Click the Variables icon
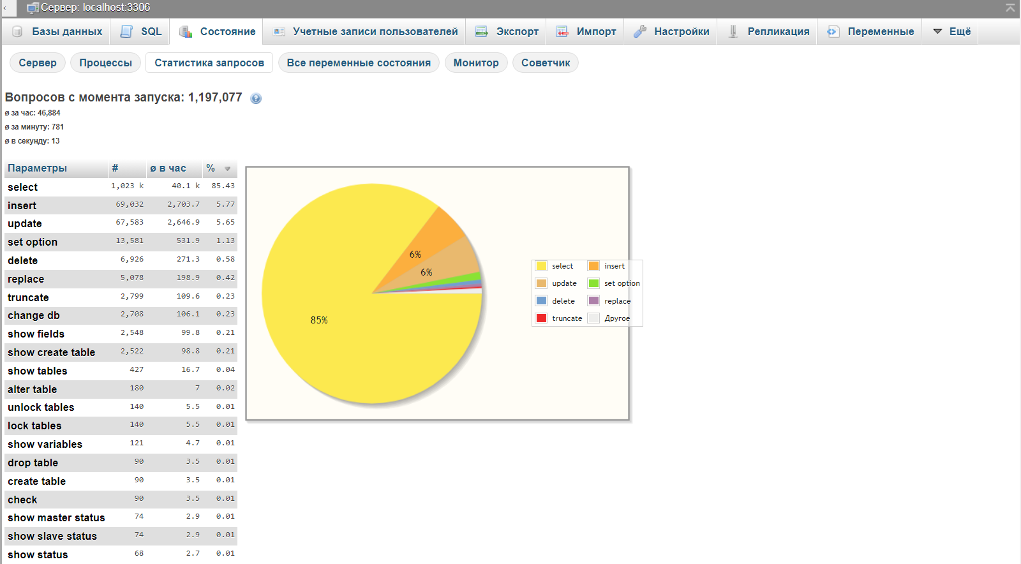Screen dimensions: 1021x564 pos(833,32)
